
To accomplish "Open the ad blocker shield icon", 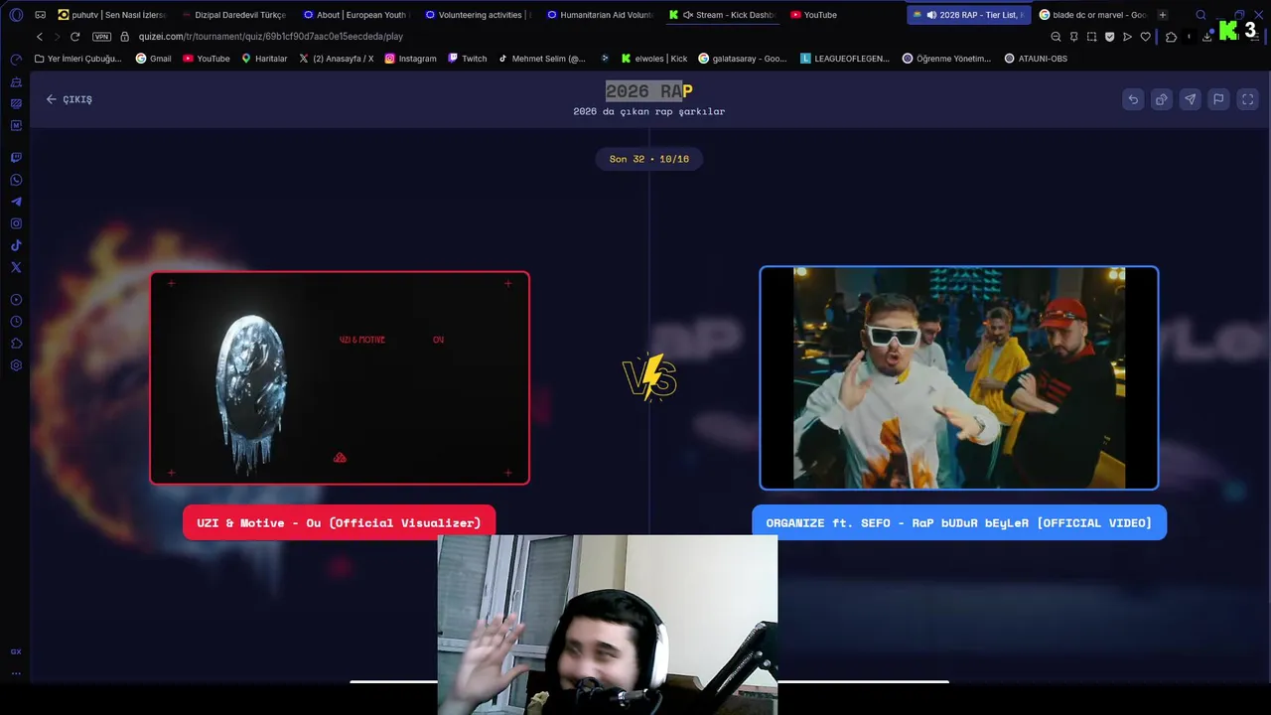I will 1109,37.
